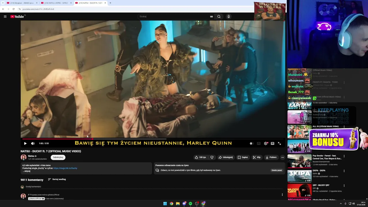Subscribe with the Subskrybuj button
The width and height of the screenshot is (368, 207).
[x=58, y=157]
